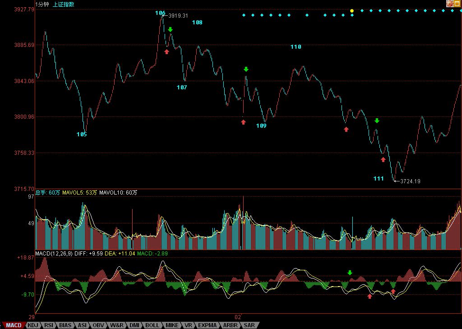Click the 上证指数 index name label
Image resolution: width=462 pixels, height=329 pixels.
64,4
